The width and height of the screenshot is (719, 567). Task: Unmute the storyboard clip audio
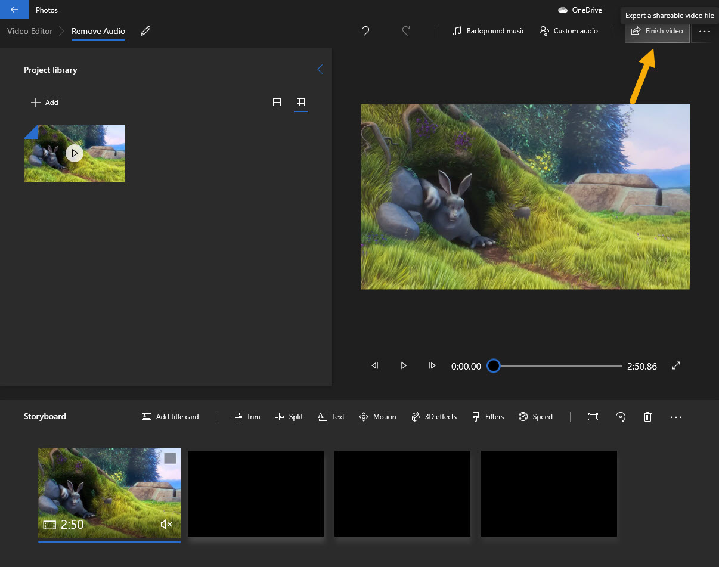click(166, 525)
